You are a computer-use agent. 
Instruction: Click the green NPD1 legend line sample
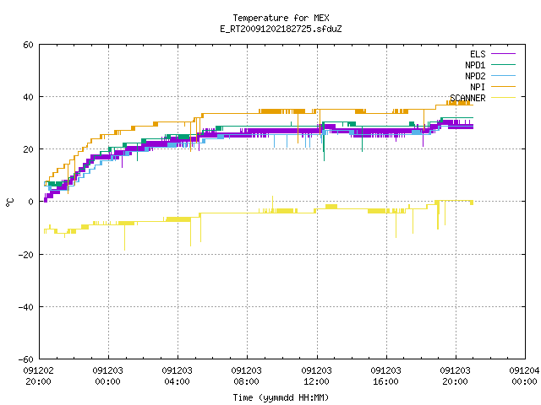(x=503, y=64)
